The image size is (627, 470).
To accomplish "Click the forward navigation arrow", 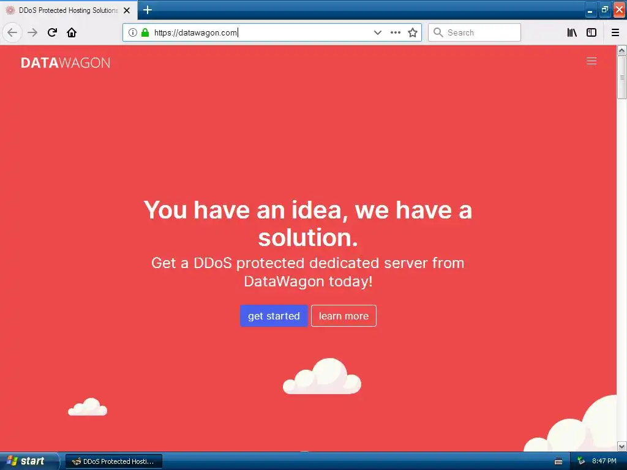I will click(x=32, y=32).
